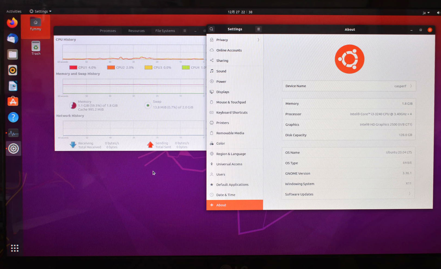Change the CPU1 red color swatch
Image resolution: width=441 pixels, height=269 pixels.
point(73,67)
